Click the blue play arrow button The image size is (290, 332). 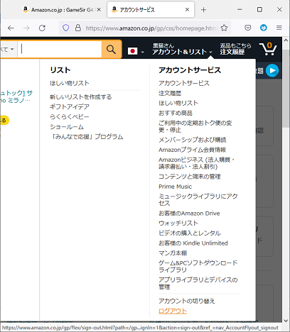272,70
